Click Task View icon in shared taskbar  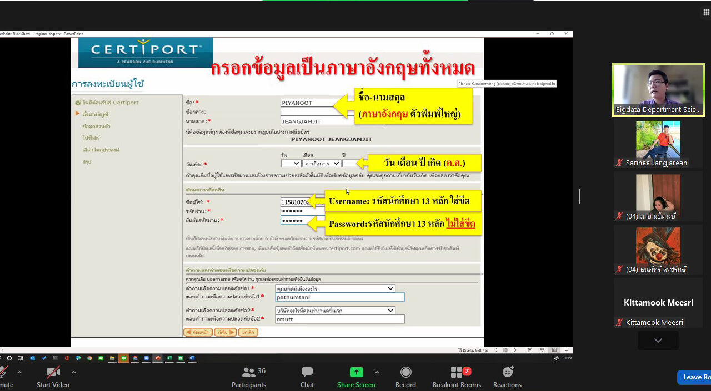click(x=21, y=358)
